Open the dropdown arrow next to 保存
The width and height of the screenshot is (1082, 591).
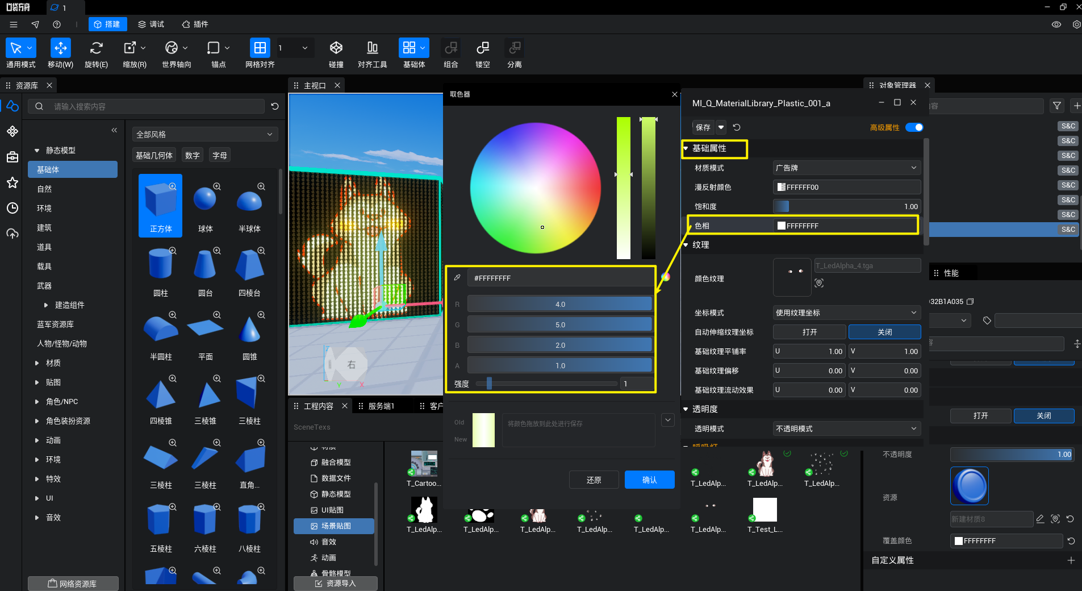(721, 127)
